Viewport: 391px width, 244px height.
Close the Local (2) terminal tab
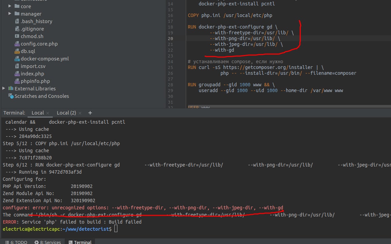[x=80, y=113]
